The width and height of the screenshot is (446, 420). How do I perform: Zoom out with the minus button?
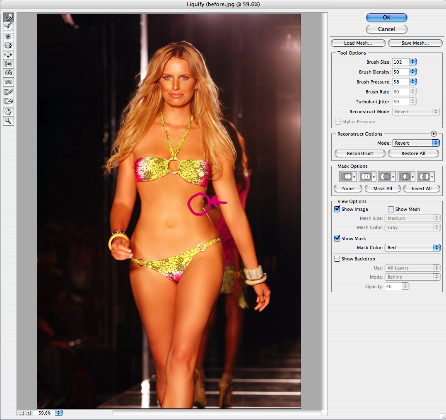[22, 413]
